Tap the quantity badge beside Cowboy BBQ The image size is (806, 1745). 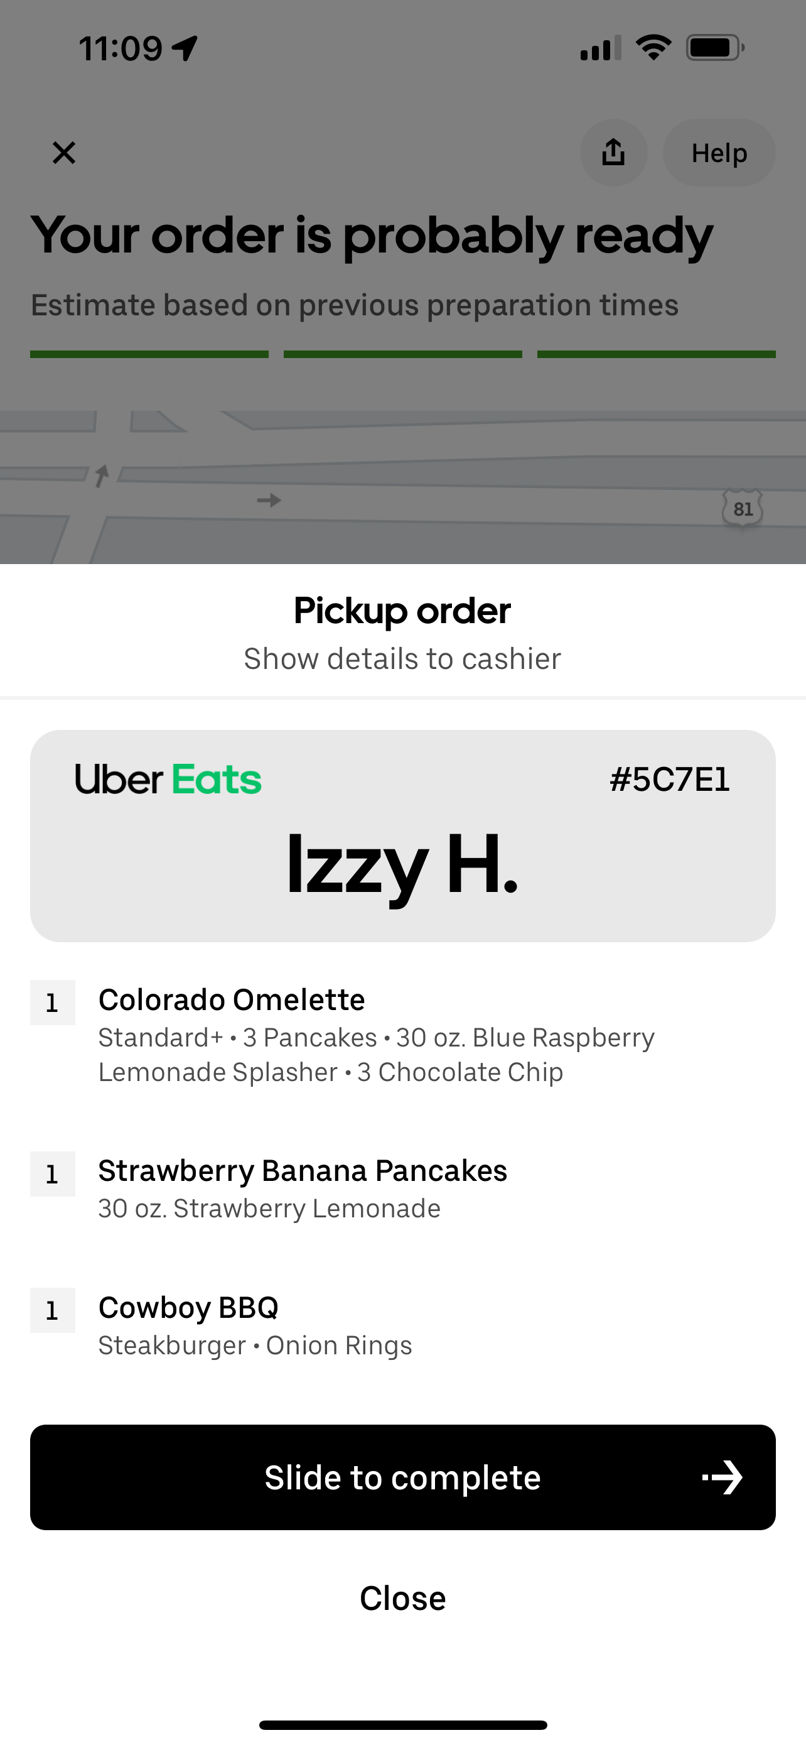point(52,1310)
